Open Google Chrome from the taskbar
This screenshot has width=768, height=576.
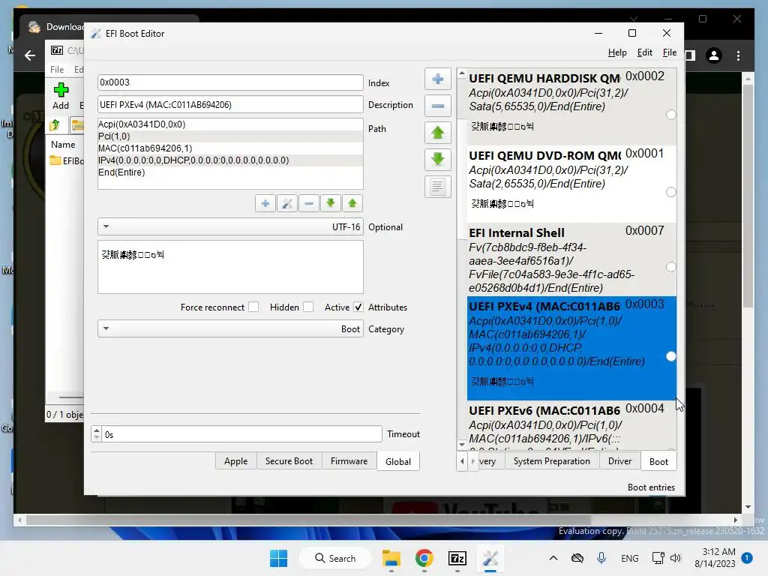tap(424, 558)
